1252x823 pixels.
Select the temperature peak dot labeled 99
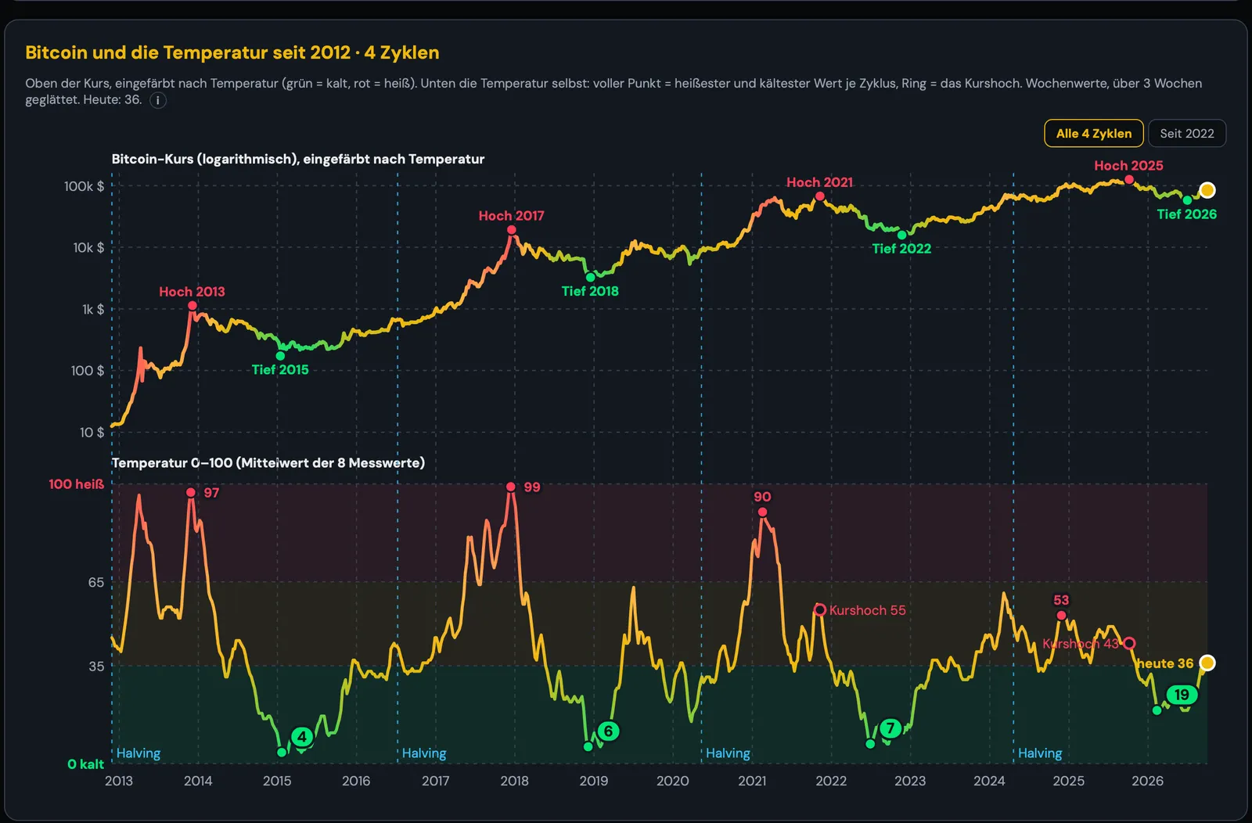coord(510,487)
